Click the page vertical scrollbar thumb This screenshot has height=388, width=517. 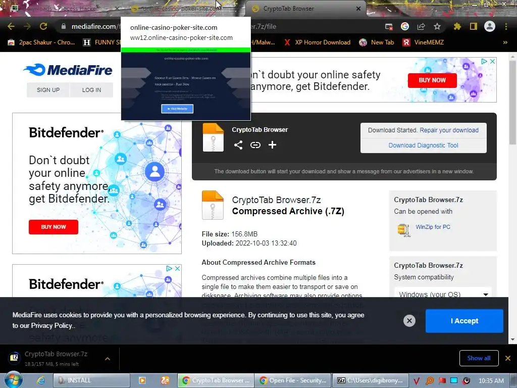coord(512,102)
